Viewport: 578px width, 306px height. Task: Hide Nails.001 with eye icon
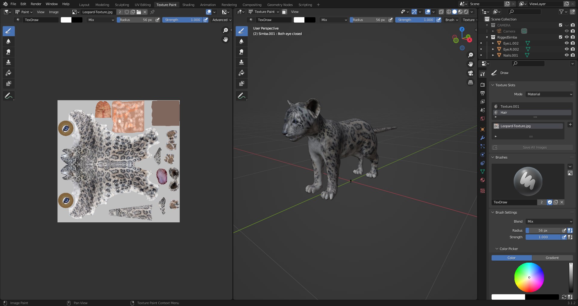tap(567, 55)
